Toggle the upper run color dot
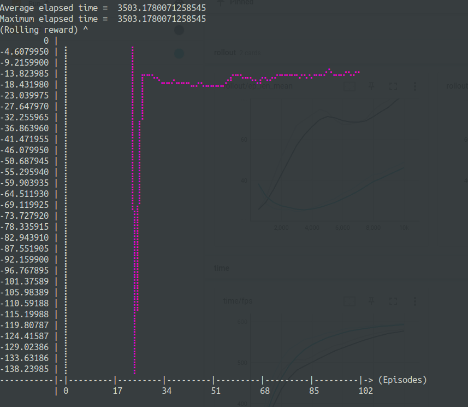 click(180, 31)
